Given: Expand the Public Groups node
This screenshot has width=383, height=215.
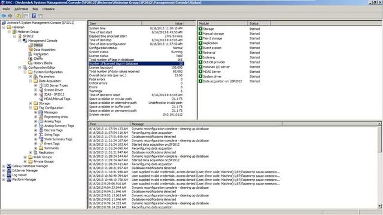Looking at the screenshot, I should (x=25, y=157).
